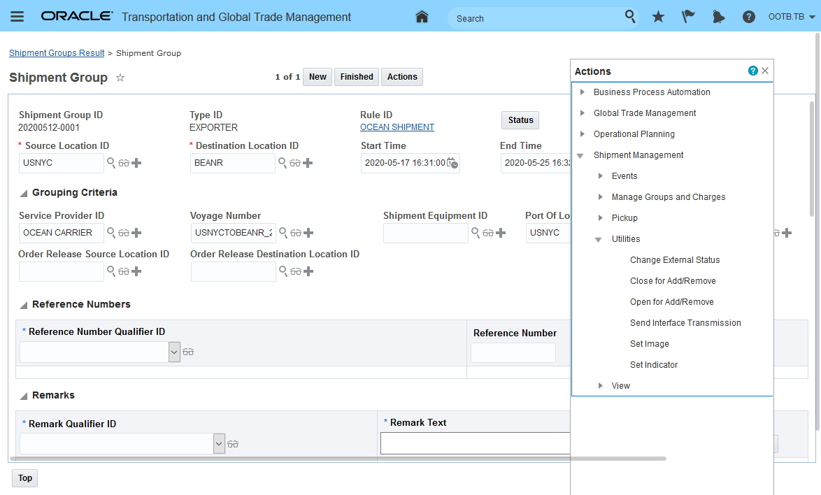Search for Shipment Equipment ID
Viewport: 821px width, 495px height.
476,232
